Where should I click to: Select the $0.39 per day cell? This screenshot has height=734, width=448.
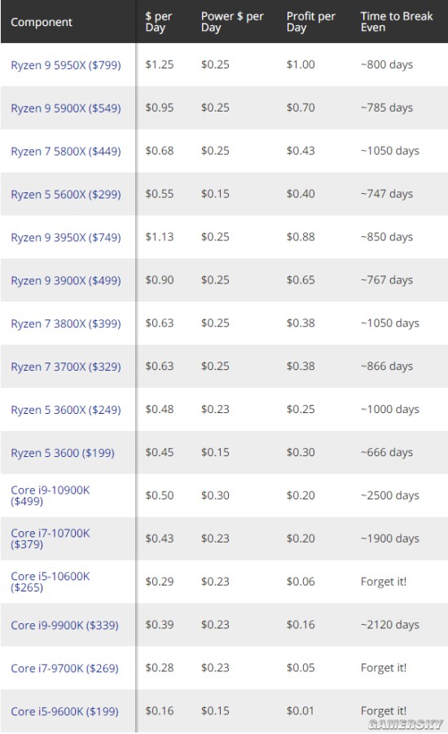click(159, 625)
